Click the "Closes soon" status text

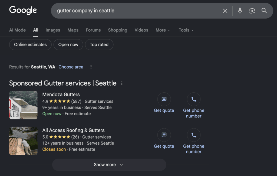coord(54,149)
